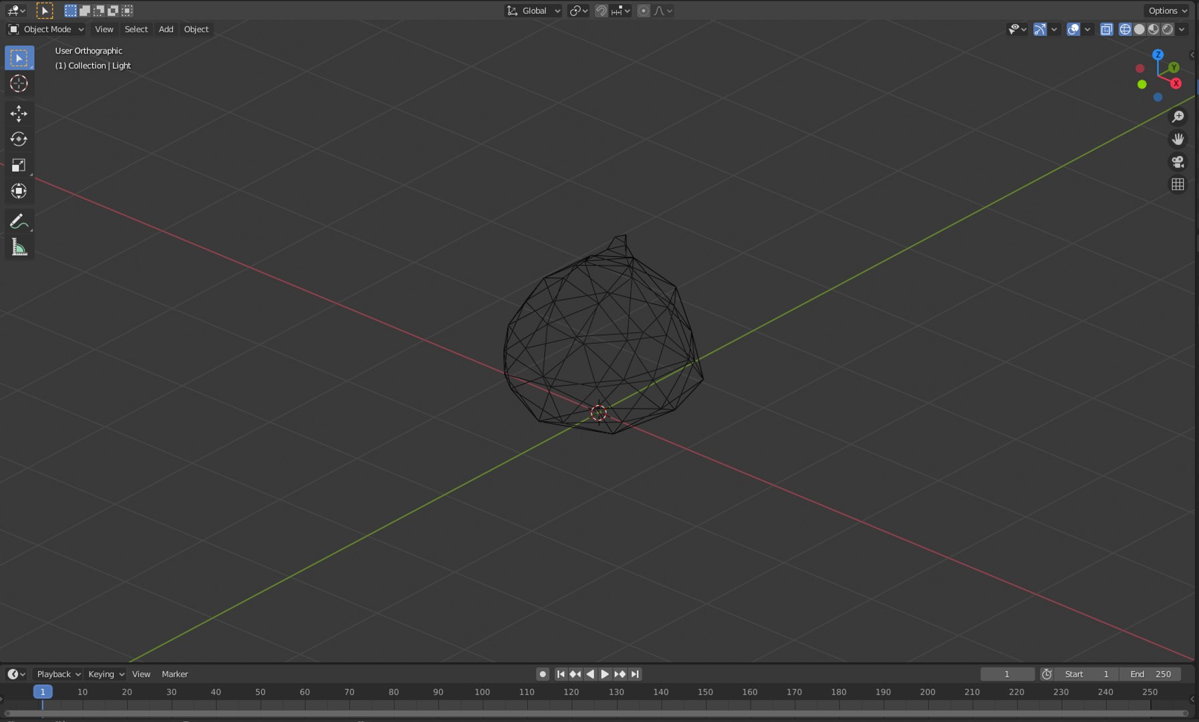
Task: Switch perspective/orthographic with grid button
Action: point(1178,185)
